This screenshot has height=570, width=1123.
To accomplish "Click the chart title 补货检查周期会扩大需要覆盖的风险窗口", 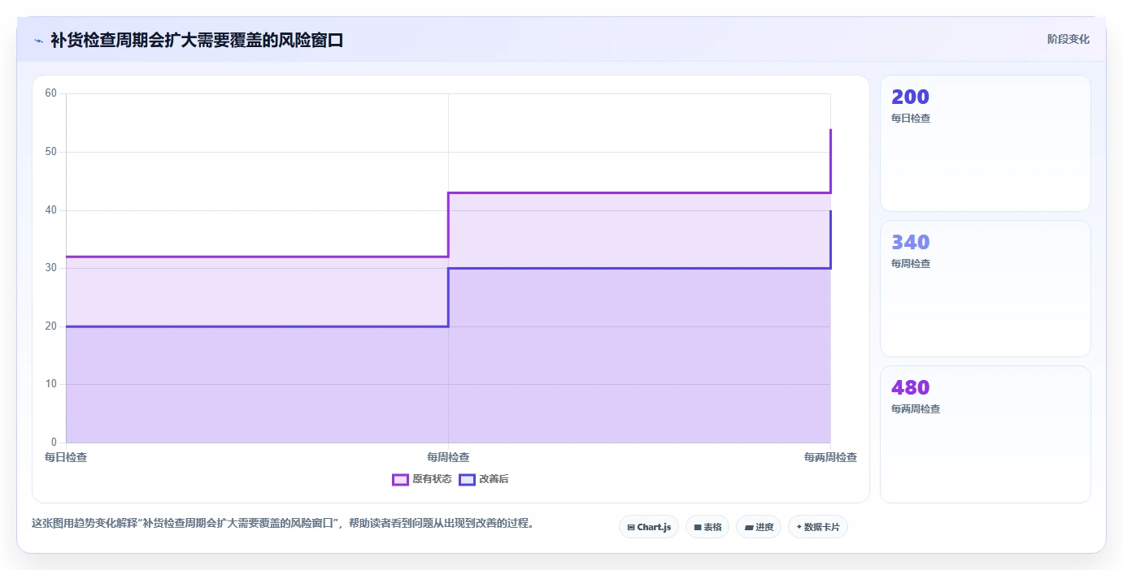I will 197,40.
